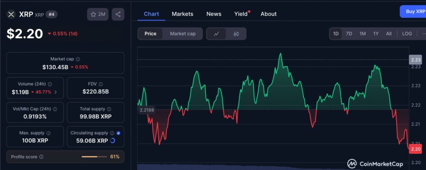Screen dimensions: 426x170
Task: Click the $130.45B market cap value
Action: 55,67
